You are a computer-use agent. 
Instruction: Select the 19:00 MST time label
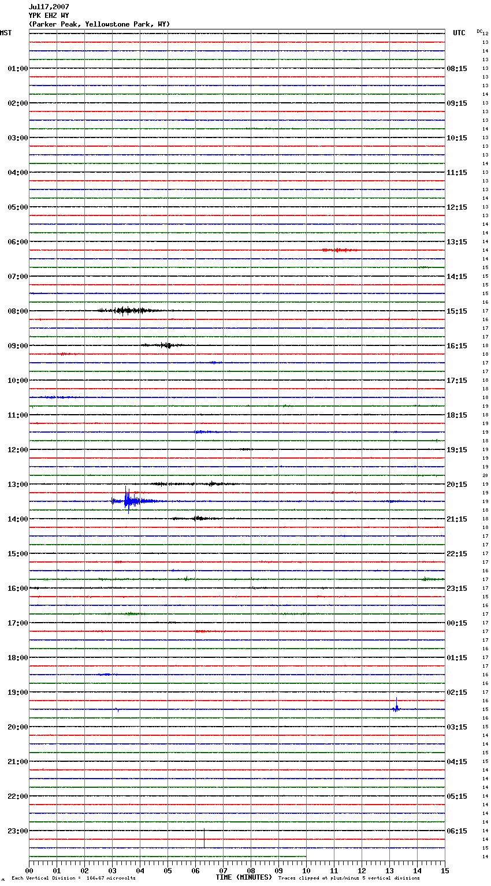coord(18,693)
